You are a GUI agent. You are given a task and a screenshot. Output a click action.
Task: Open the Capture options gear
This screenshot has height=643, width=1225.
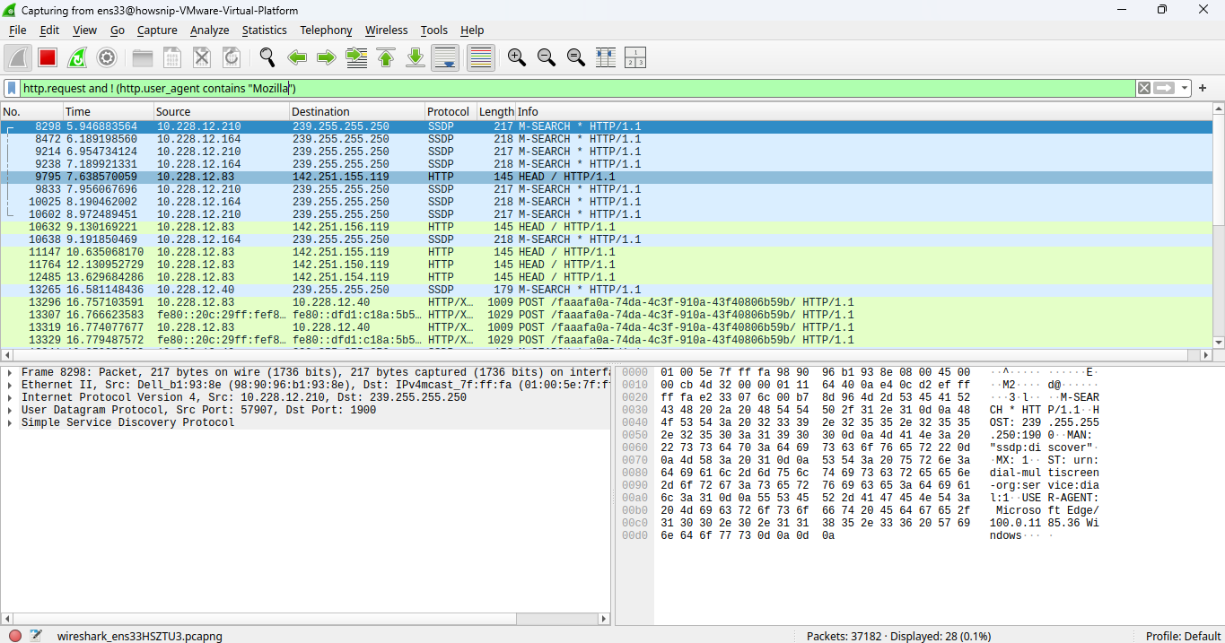click(x=107, y=57)
